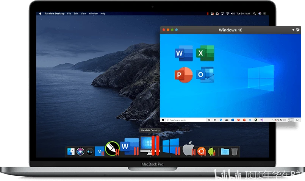Open Outlook on Windows 10 desktop
This screenshot has height=181, width=305.
point(205,75)
